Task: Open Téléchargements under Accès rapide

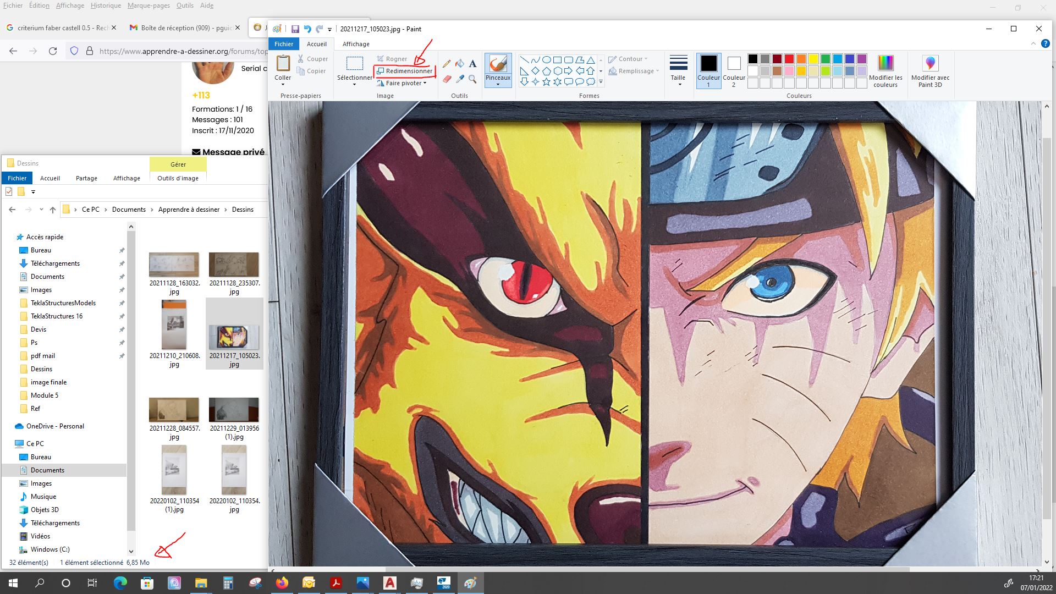Action: [x=55, y=263]
